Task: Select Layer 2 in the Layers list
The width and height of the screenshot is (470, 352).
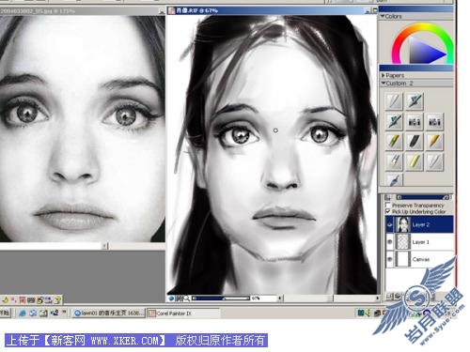Action: [x=420, y=224]
